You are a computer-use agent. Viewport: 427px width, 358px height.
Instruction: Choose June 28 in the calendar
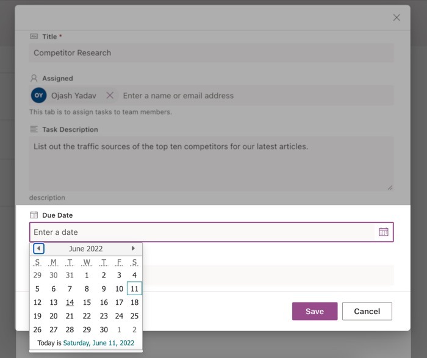[70, 329]
